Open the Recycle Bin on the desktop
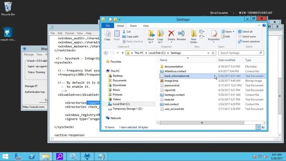The image size is (286, 161). (x=8, y=8)
